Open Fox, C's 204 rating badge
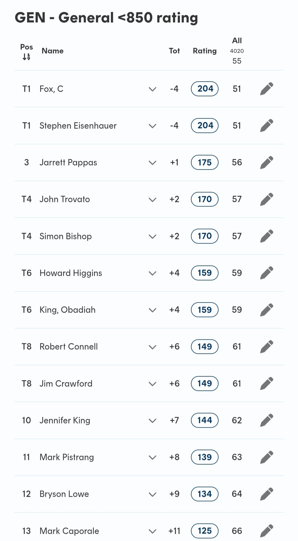The height and width of the screenshot is (541, 298). (x=205, y=89)
